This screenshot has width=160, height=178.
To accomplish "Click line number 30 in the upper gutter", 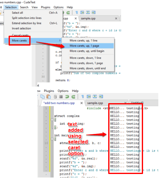I will (x=43, y=77).
